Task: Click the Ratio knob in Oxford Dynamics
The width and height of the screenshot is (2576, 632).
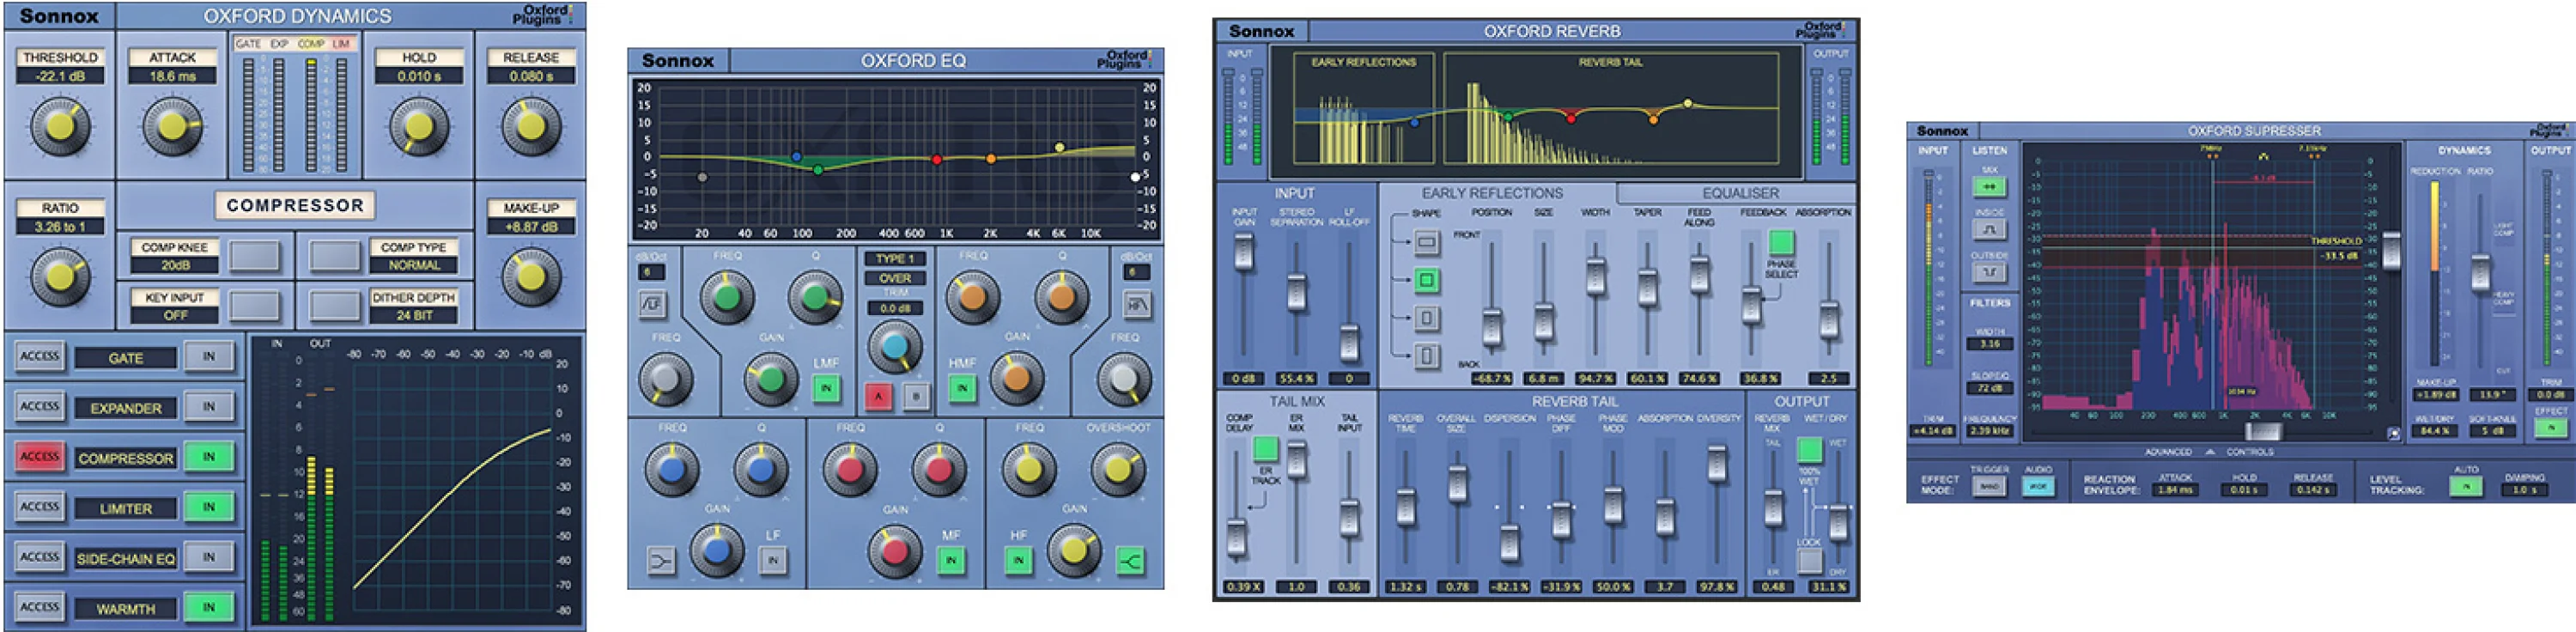Action: 60,276
